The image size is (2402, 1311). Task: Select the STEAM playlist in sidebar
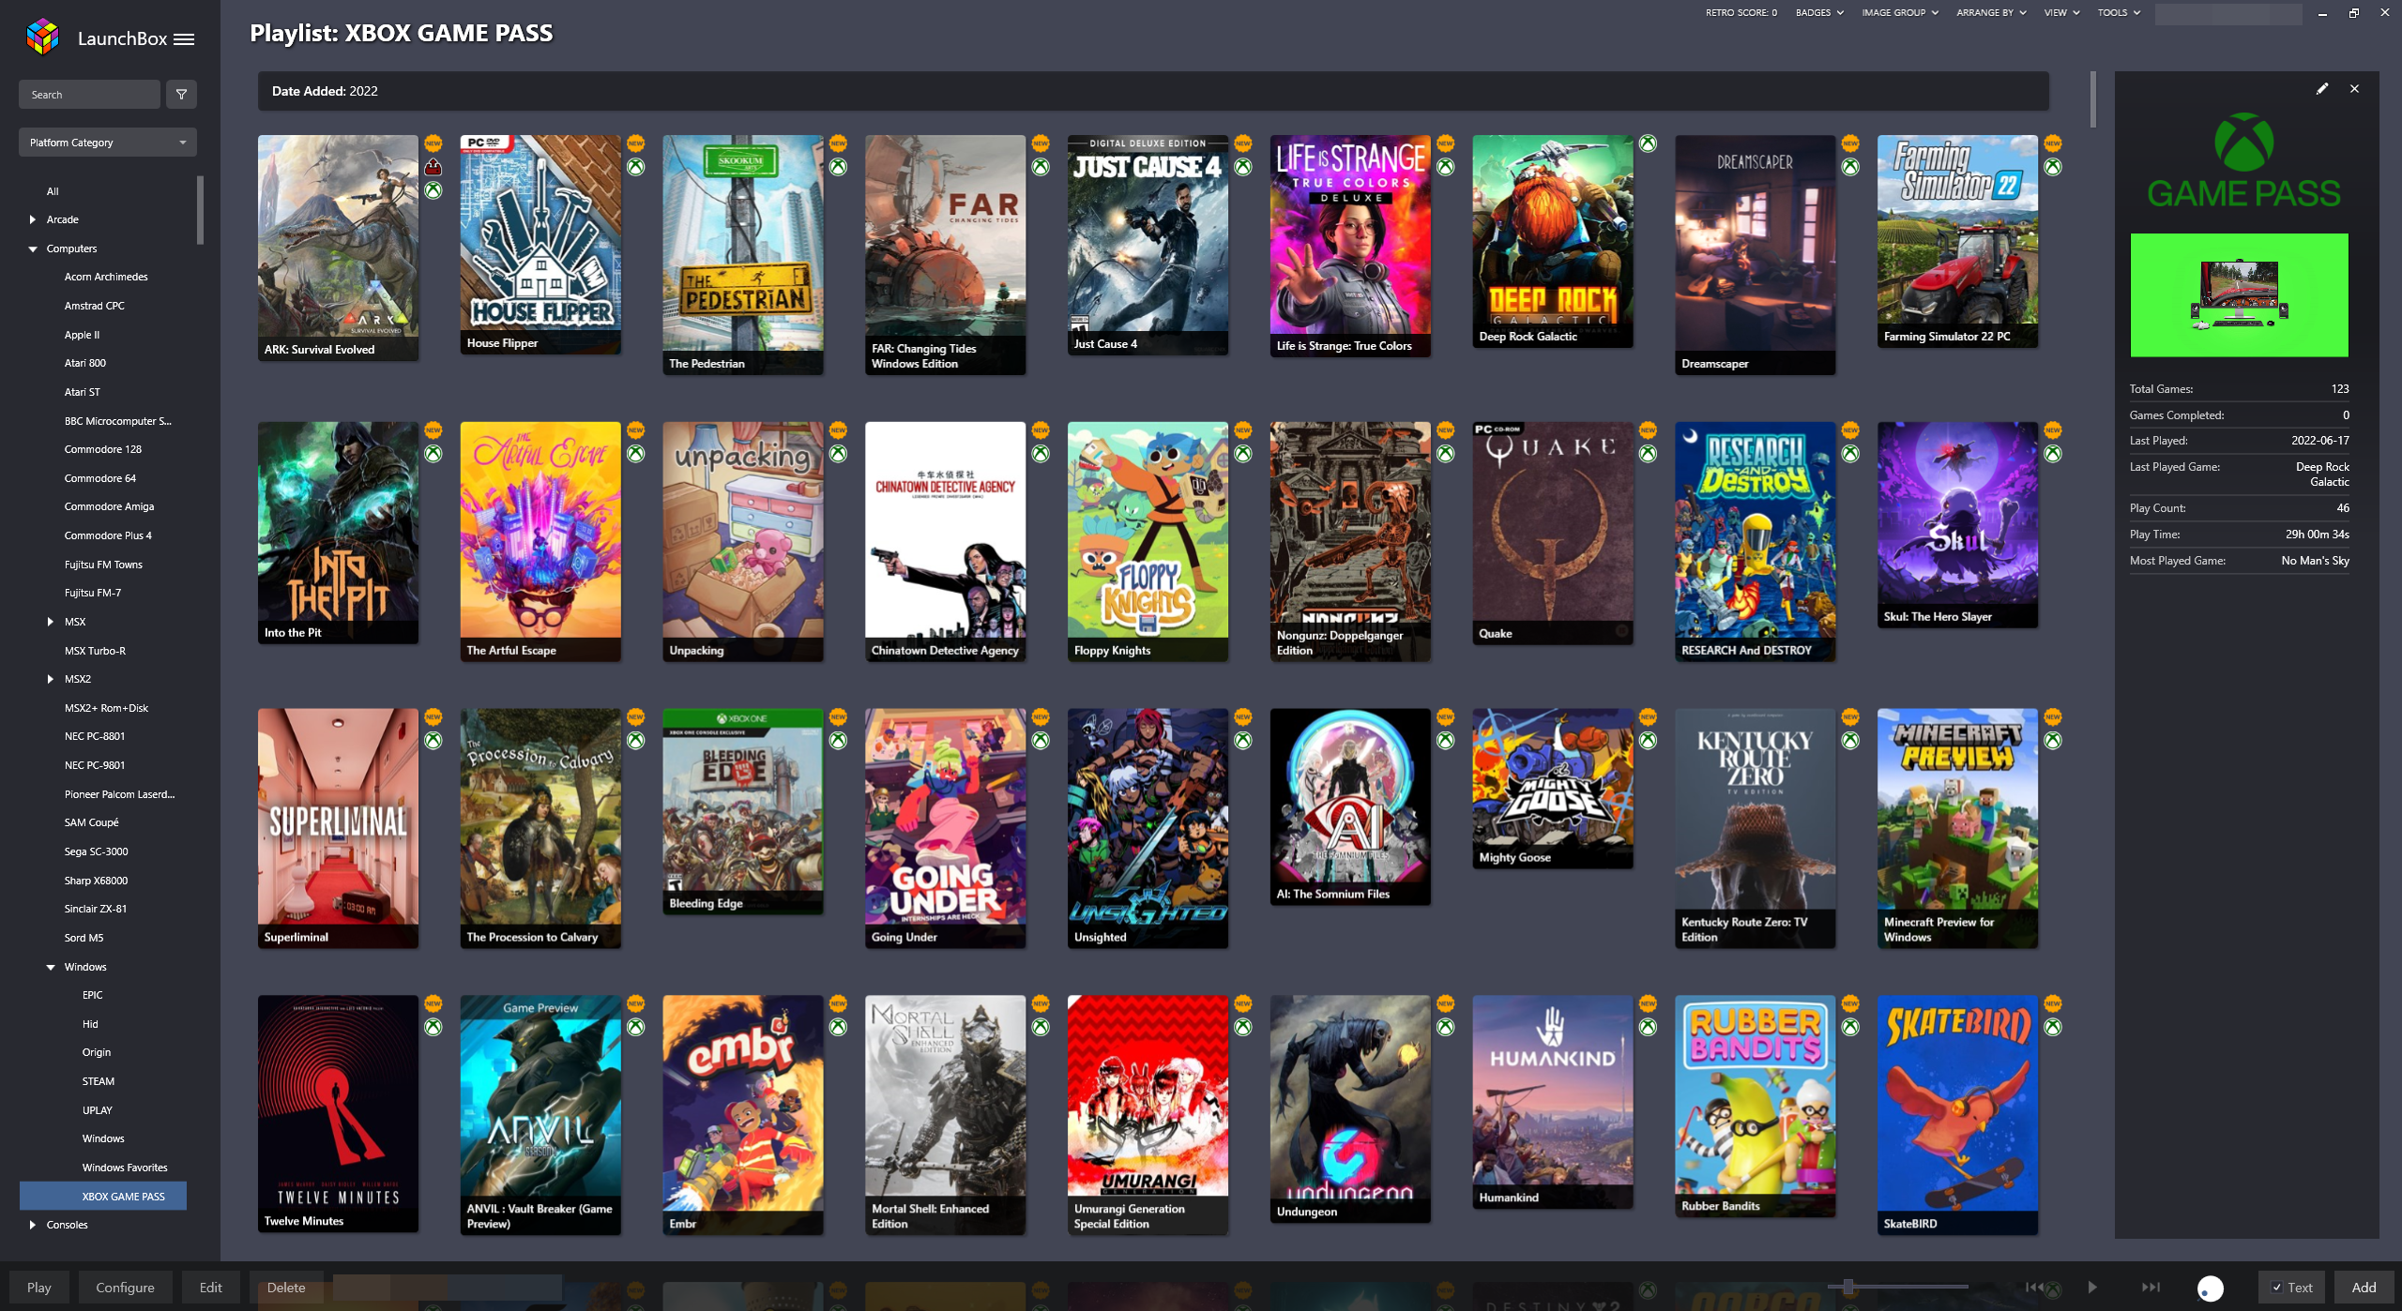point(99,1081)
